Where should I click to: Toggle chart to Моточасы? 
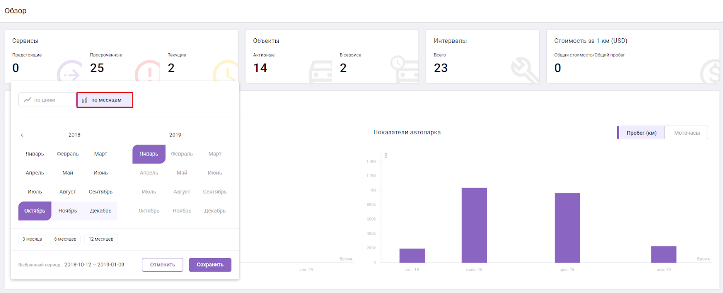[x=686, y=133]
